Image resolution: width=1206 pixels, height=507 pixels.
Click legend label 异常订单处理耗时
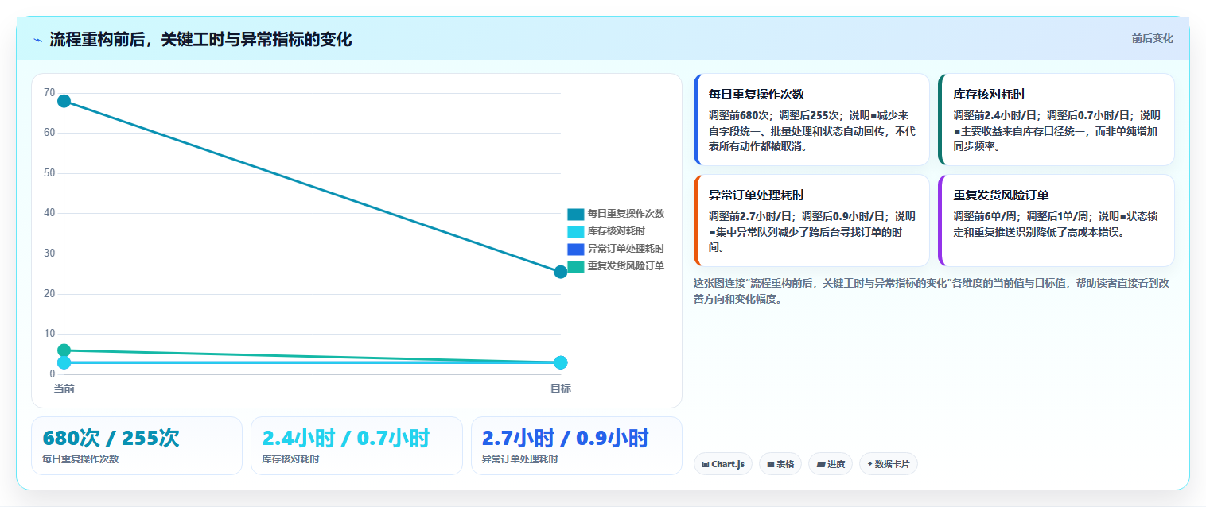pyautogui.click(x=626, y=249)
